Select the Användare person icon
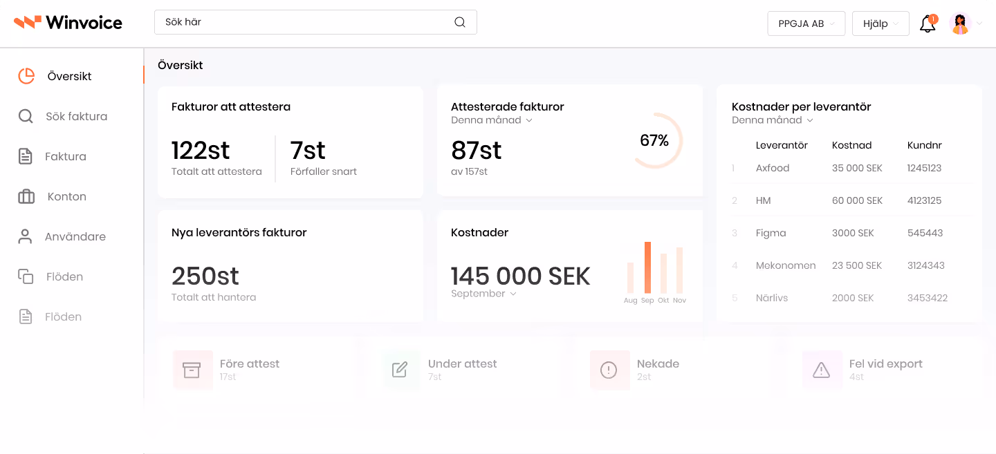Screen dimensions: 996x454 coord(26,236)
